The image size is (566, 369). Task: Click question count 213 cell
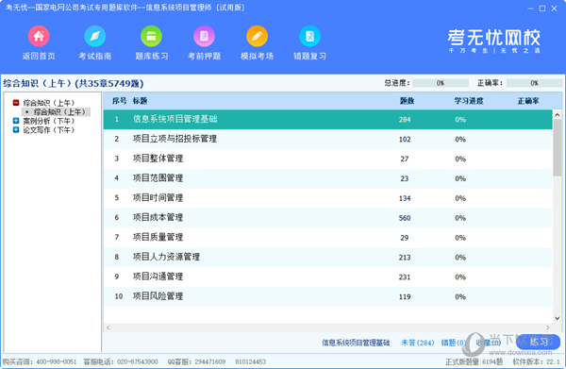pyautogui.click(x=405, y=258)
